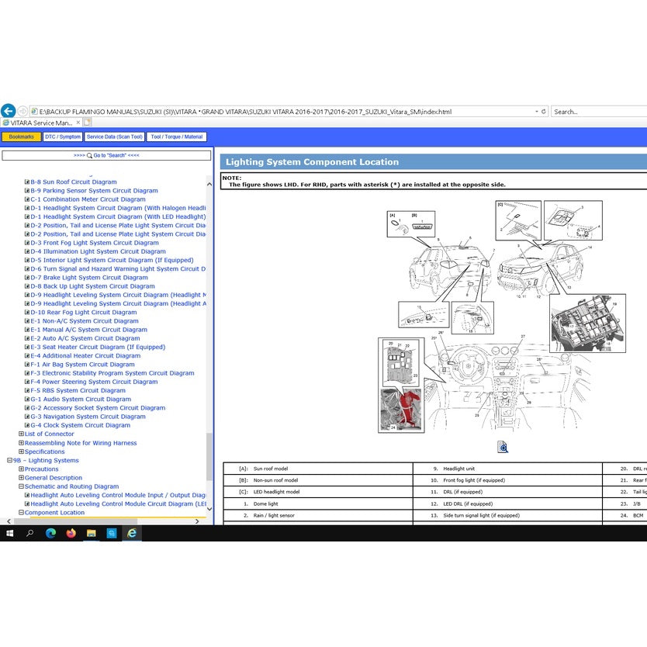647x647 pixels.
Task: Open File Explorer from the taskbar
Action: click(92, 533)
